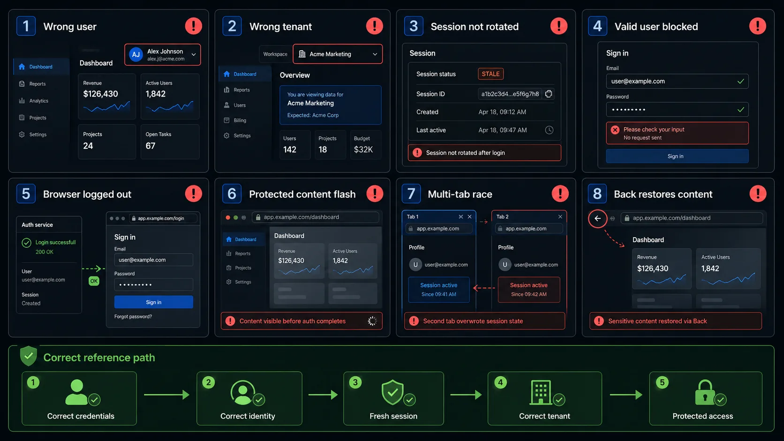The image size is (784, 441).
Task: Expand the Acme Marketing workspace dropdown
Action: pyautogui.click(x=338, y=54)
